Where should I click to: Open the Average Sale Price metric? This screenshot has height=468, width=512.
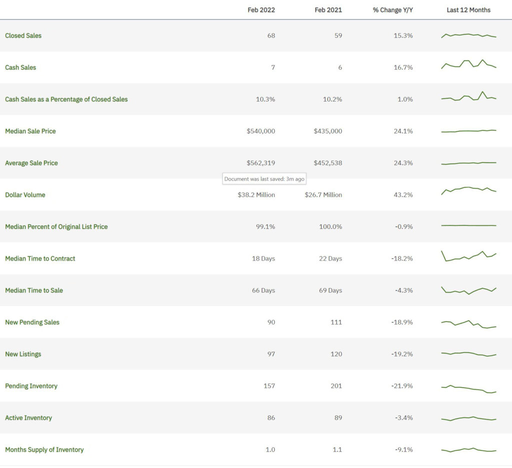click(31, 163)
